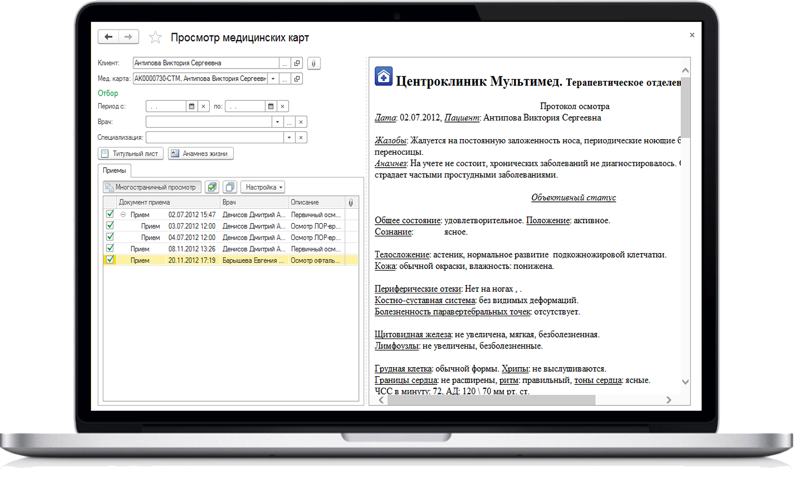This screenshot has height=486, width=794.
Task: Open the Клиент record with the open icon
Action: [297, 63]
